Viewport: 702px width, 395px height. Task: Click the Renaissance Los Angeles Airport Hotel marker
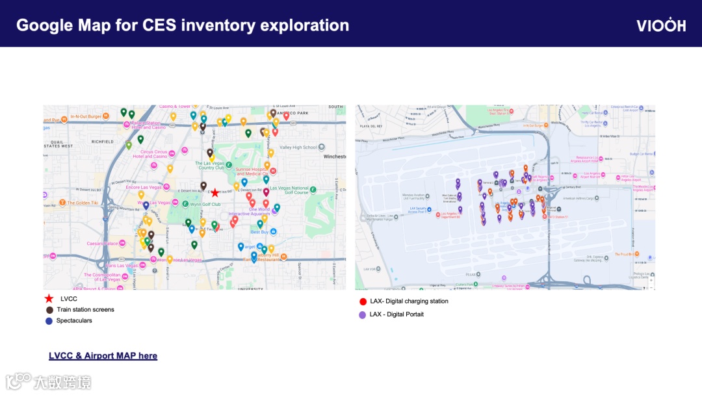[601, 159]
